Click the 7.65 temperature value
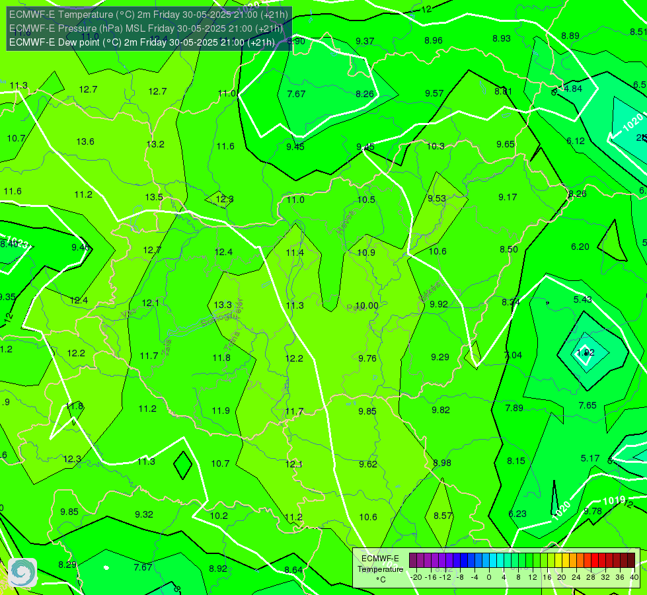This screenshot has height=595, width=647. [x=588, y=405]
